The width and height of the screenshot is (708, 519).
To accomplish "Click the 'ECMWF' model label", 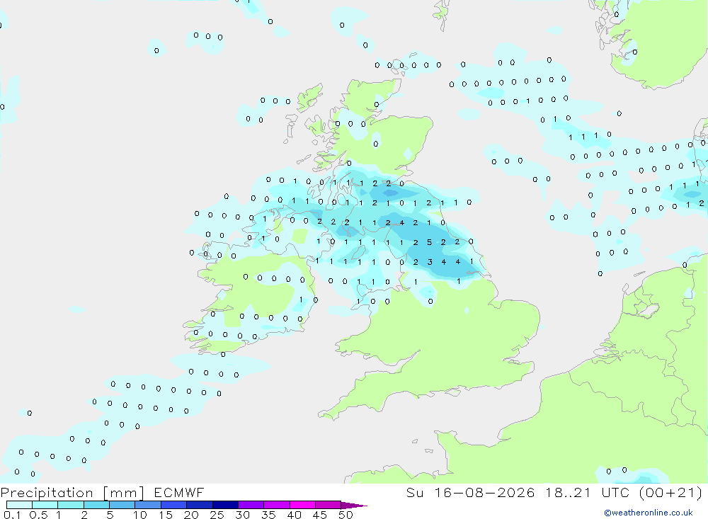I will 179,493.
